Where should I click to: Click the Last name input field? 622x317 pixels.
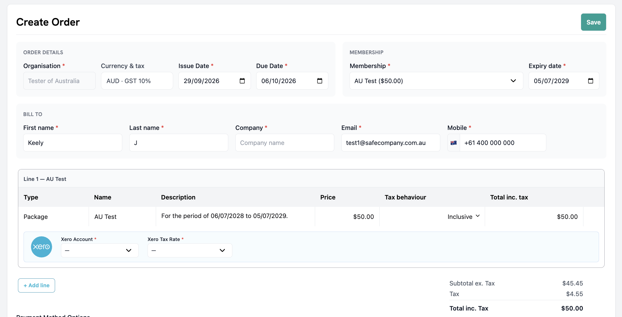coord(179,143)
